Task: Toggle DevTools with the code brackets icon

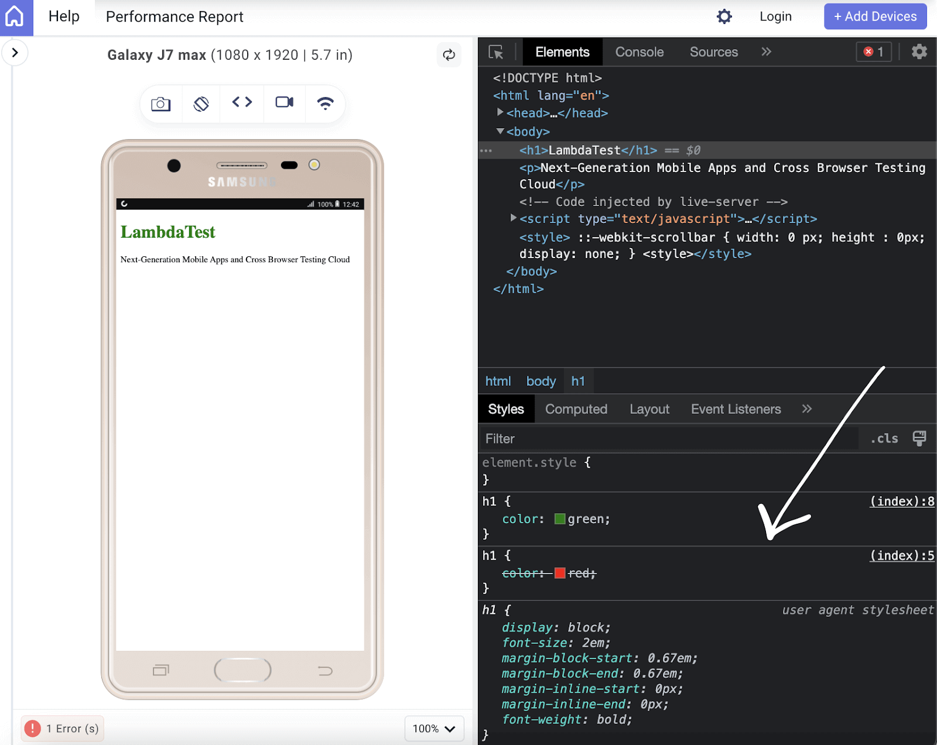Action: [242, 102]
